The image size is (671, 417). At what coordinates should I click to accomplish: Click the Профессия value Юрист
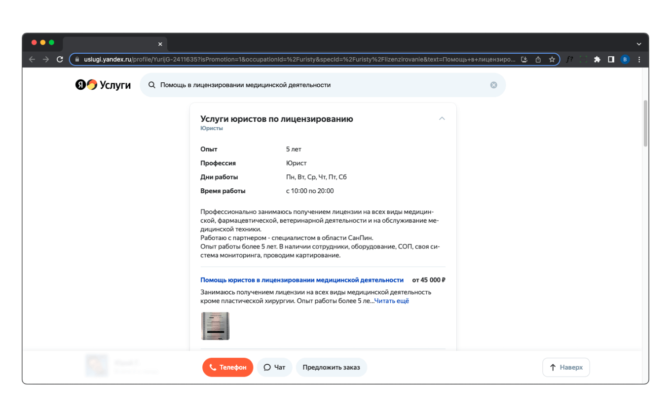pyautogui.click(x=296, y=163)
